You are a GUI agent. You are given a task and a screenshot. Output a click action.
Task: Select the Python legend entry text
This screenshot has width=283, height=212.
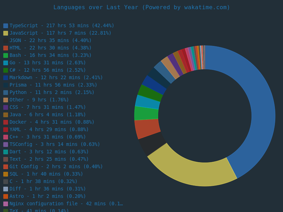(x=52, y=92)
